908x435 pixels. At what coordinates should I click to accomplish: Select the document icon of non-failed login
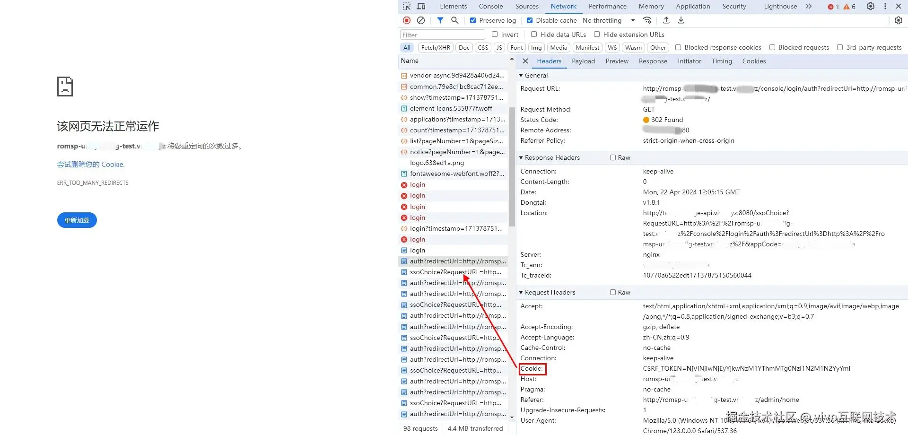coord(404,251)
